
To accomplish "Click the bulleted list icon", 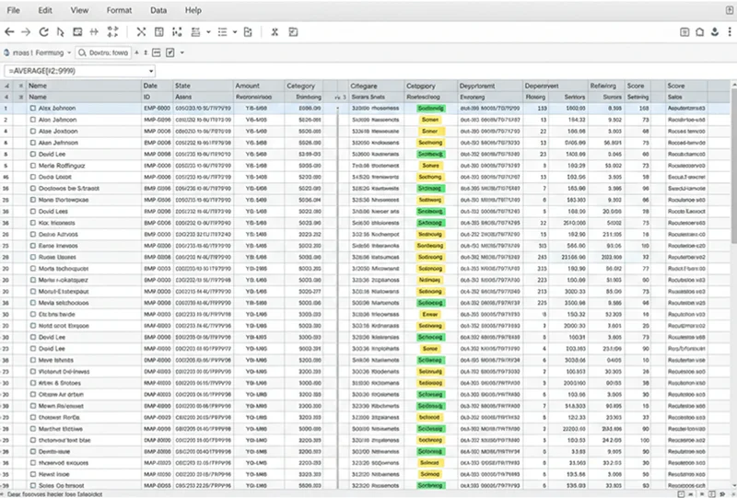I will [x=222, y=32].
